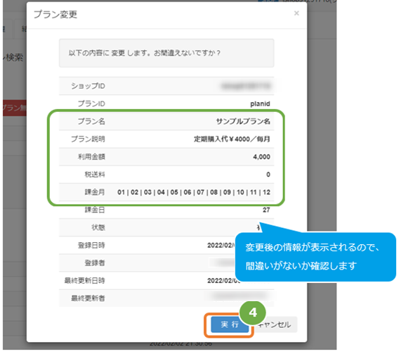The height and width of the screenshot is (354, 399).
Task: Click the 課金月 month list row
Action: [x=166, y=192]
